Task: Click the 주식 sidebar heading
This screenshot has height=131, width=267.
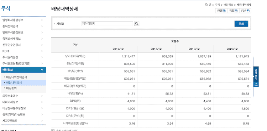Action: (6, 8)
